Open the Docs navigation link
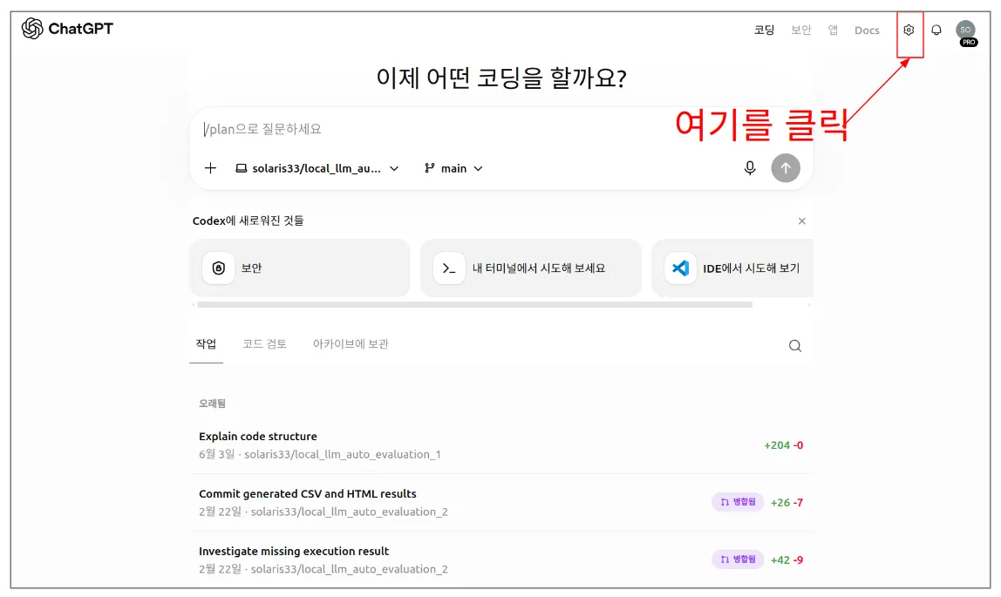This screenshot has width=1001, height=597. point(867,30)
